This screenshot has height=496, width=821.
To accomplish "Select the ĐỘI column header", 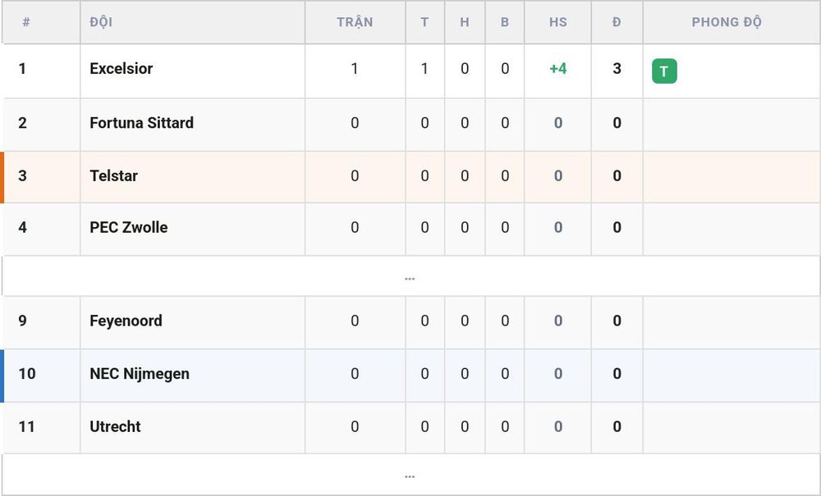I will coord(101,22).
